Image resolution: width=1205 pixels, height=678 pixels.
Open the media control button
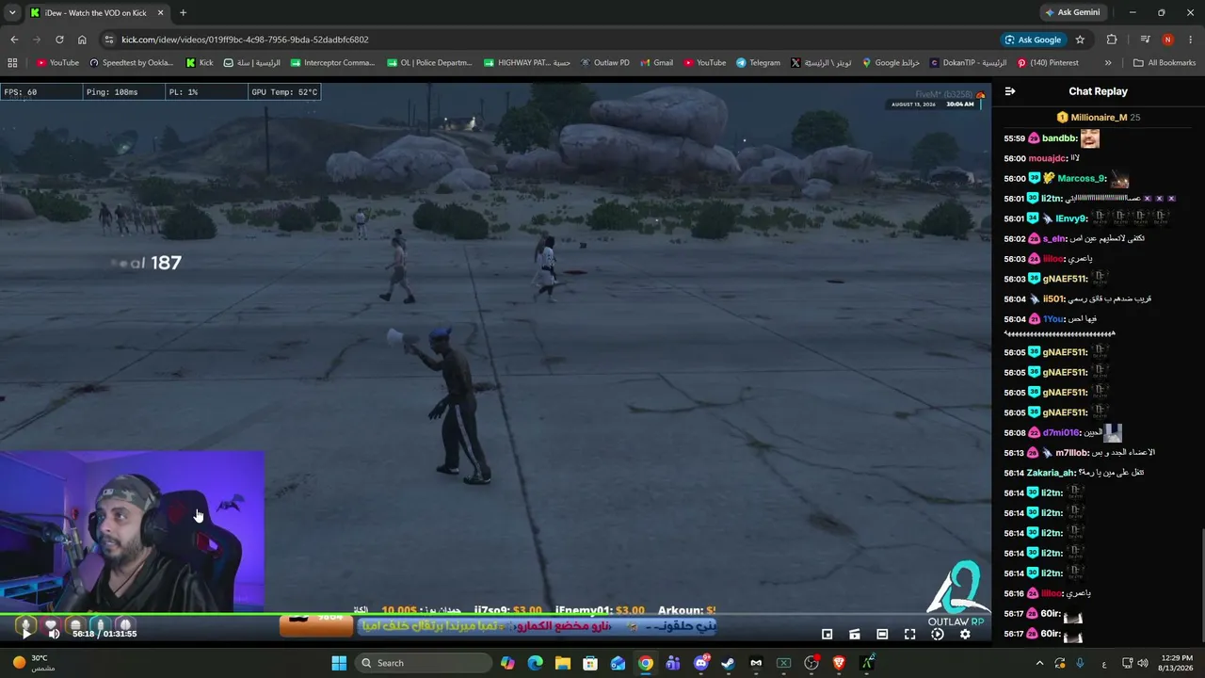point(1145,40)
